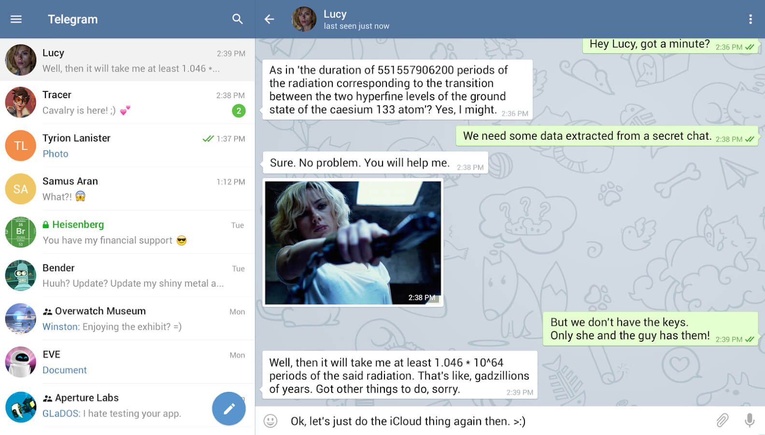Click the paperclip attachment icon
This screenshot has height=435, width=765.
pyautogui.click(x=722, y=420)
